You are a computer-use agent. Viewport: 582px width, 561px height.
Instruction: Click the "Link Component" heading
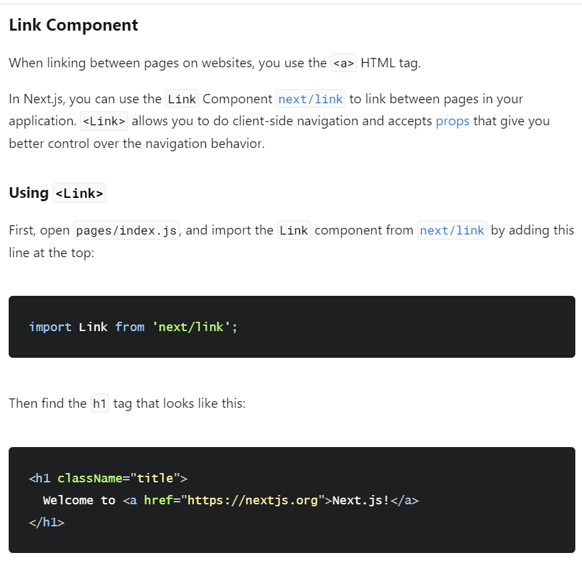click(73, 25)
